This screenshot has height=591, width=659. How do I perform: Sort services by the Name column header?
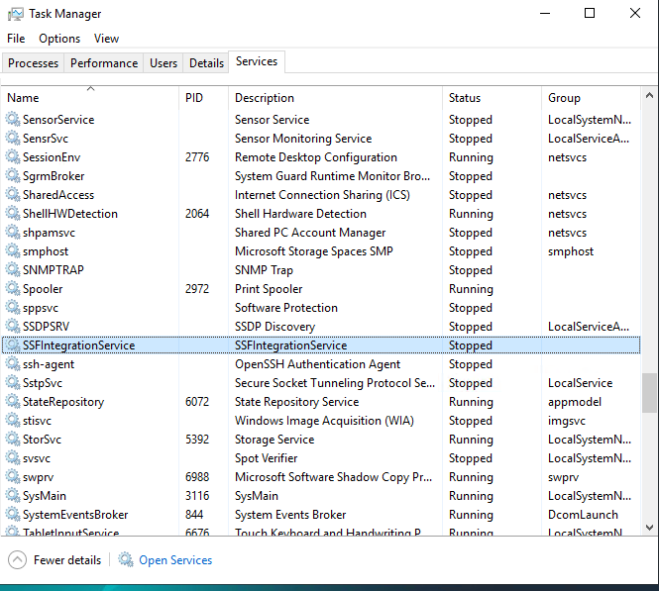(x=23, y=98)
